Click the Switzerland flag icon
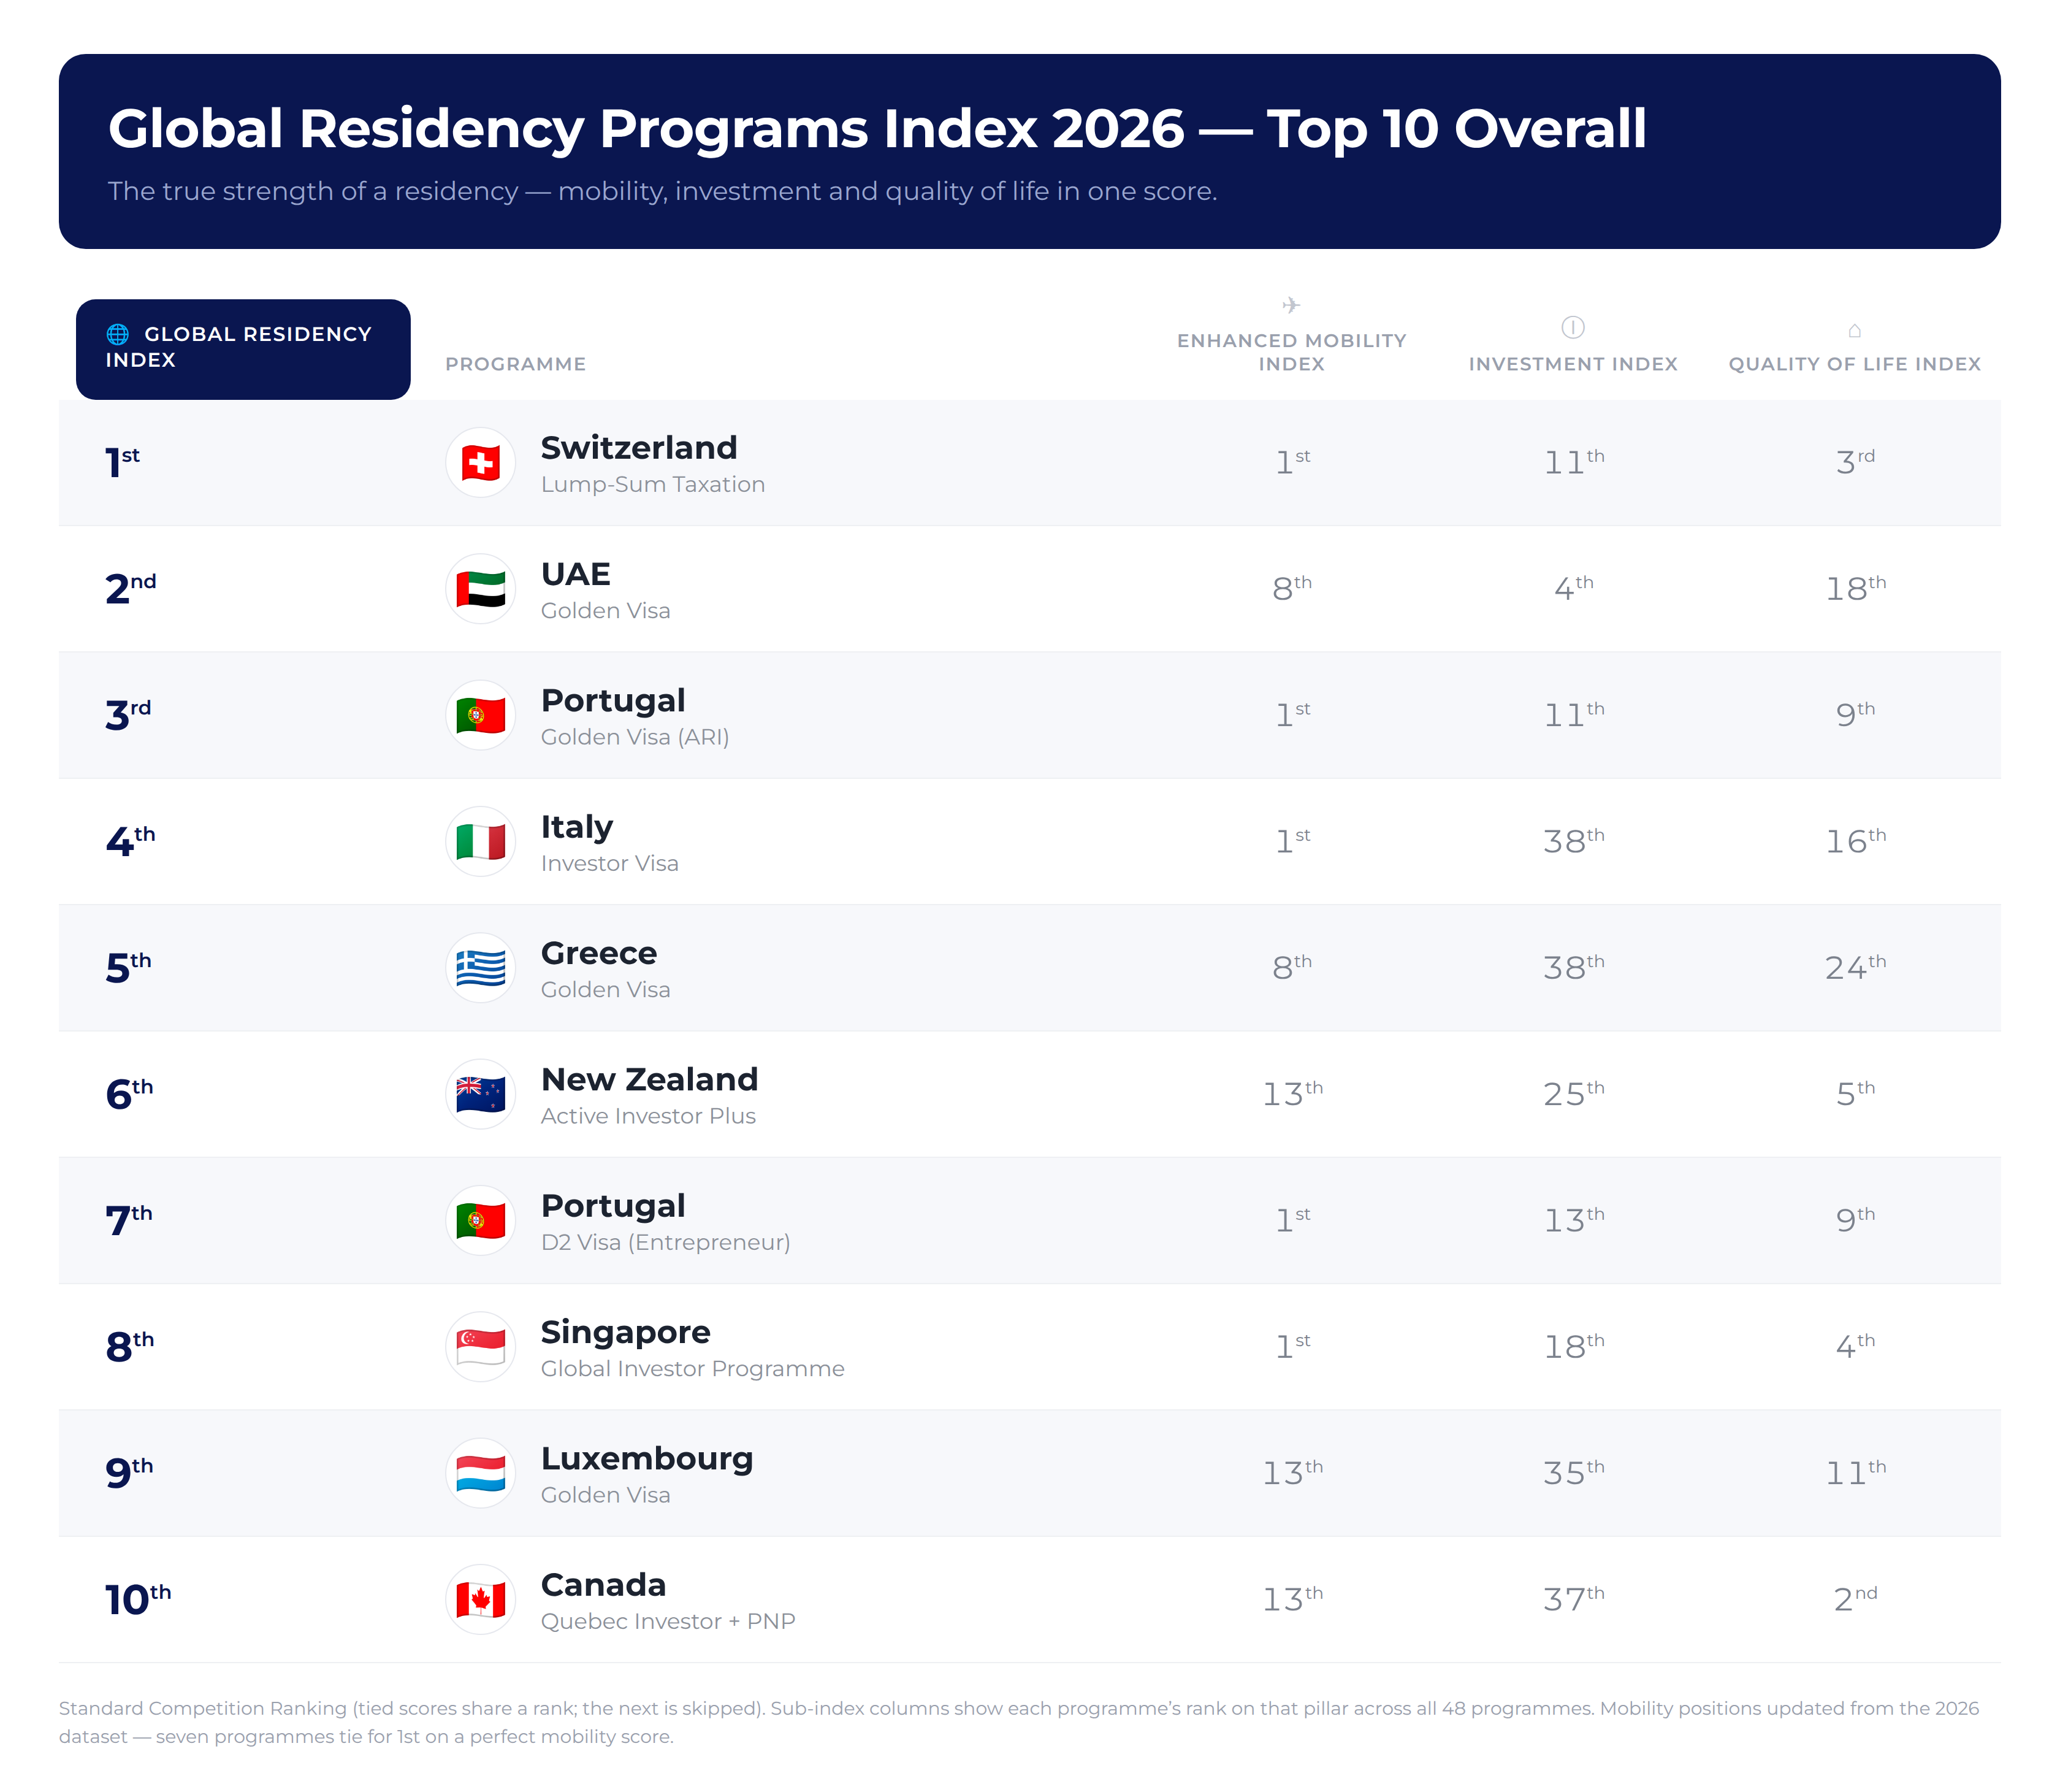This screenshot has width=2060, height=1792. click(481, 463)
